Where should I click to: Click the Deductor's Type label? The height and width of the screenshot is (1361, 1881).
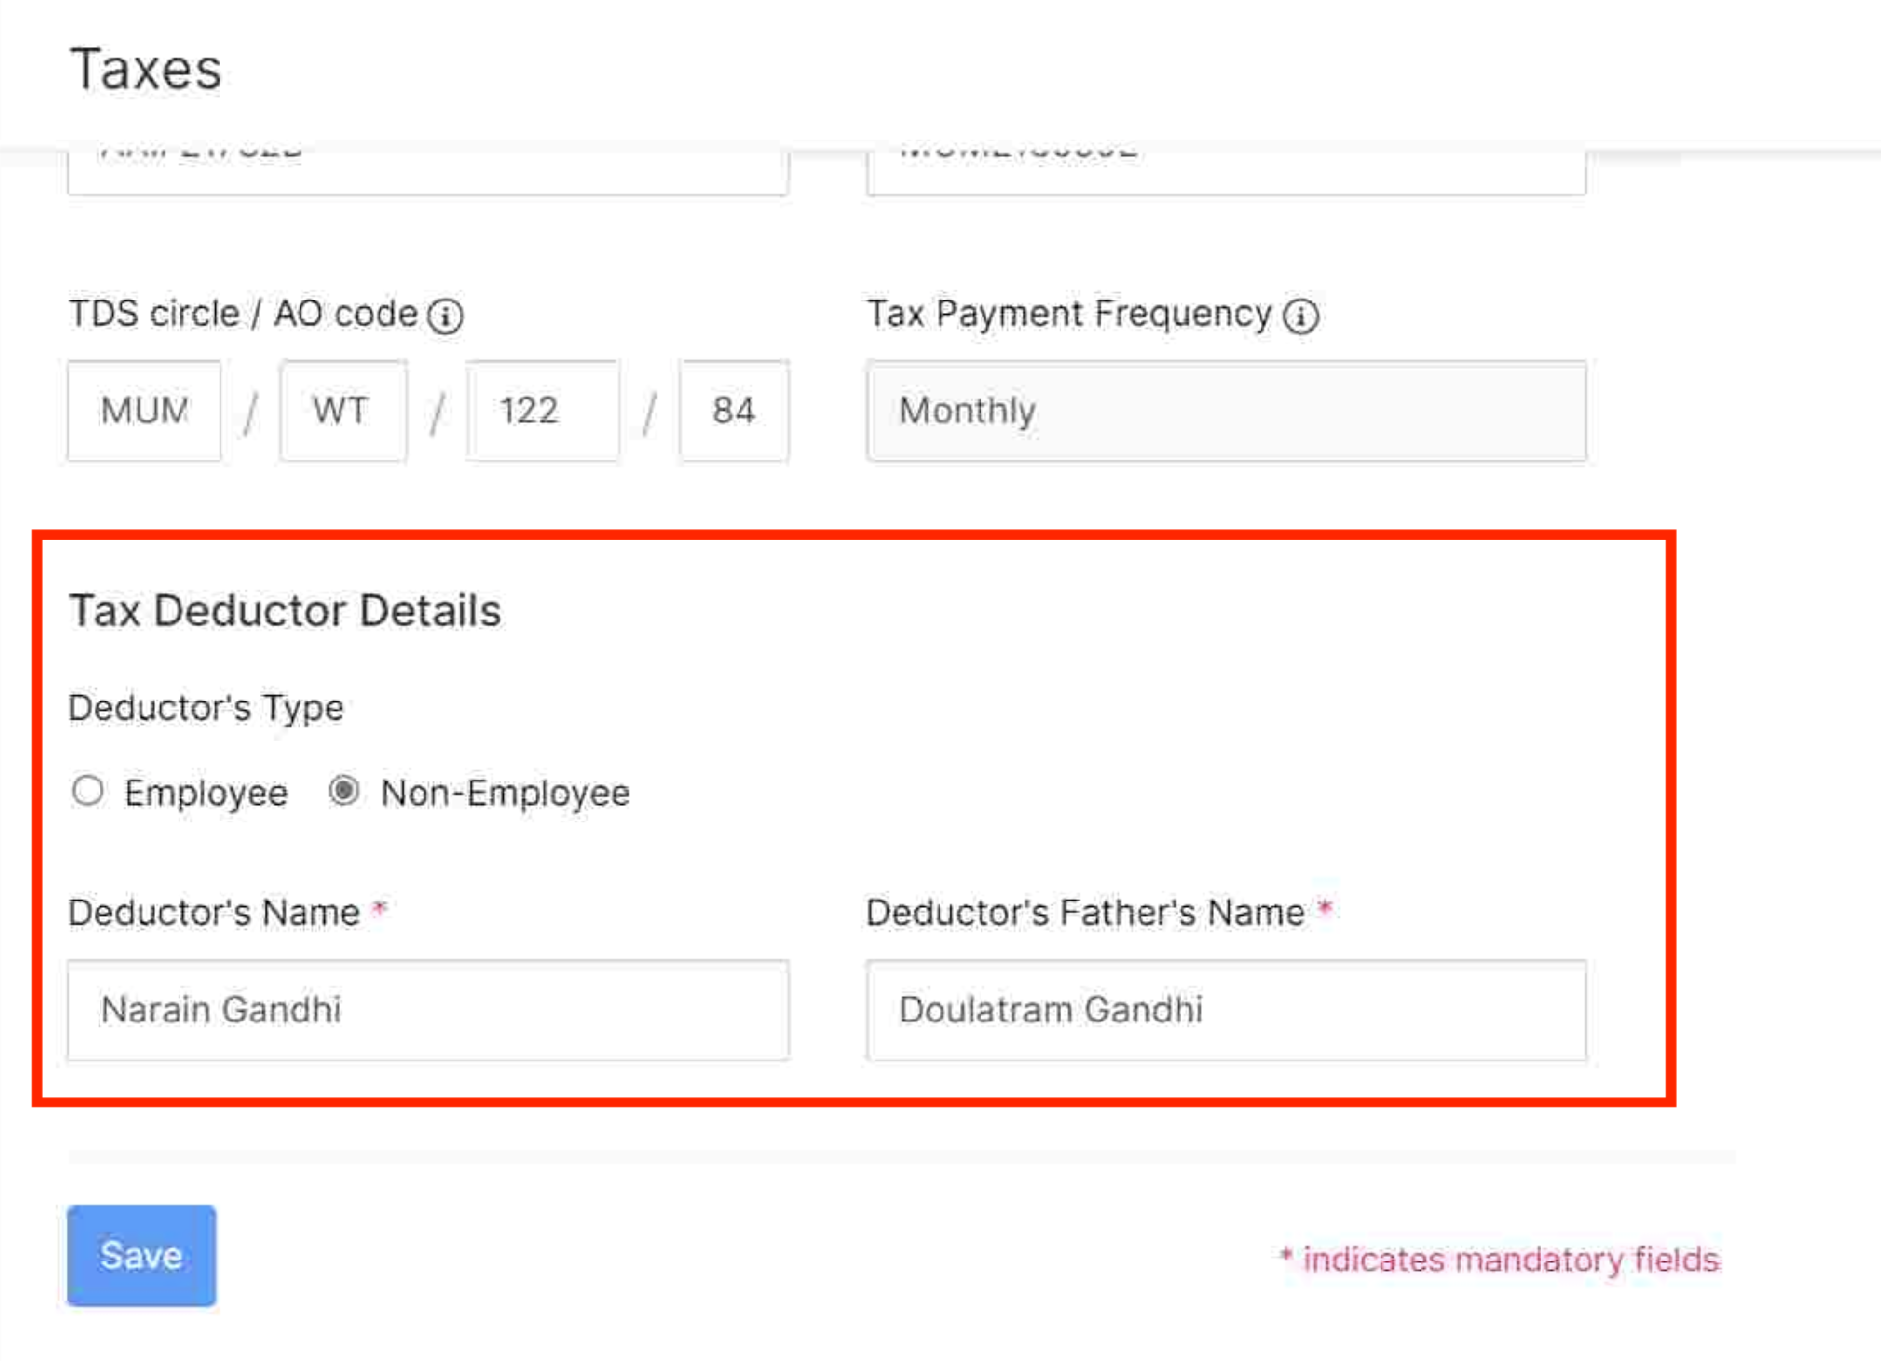[205, 707]
